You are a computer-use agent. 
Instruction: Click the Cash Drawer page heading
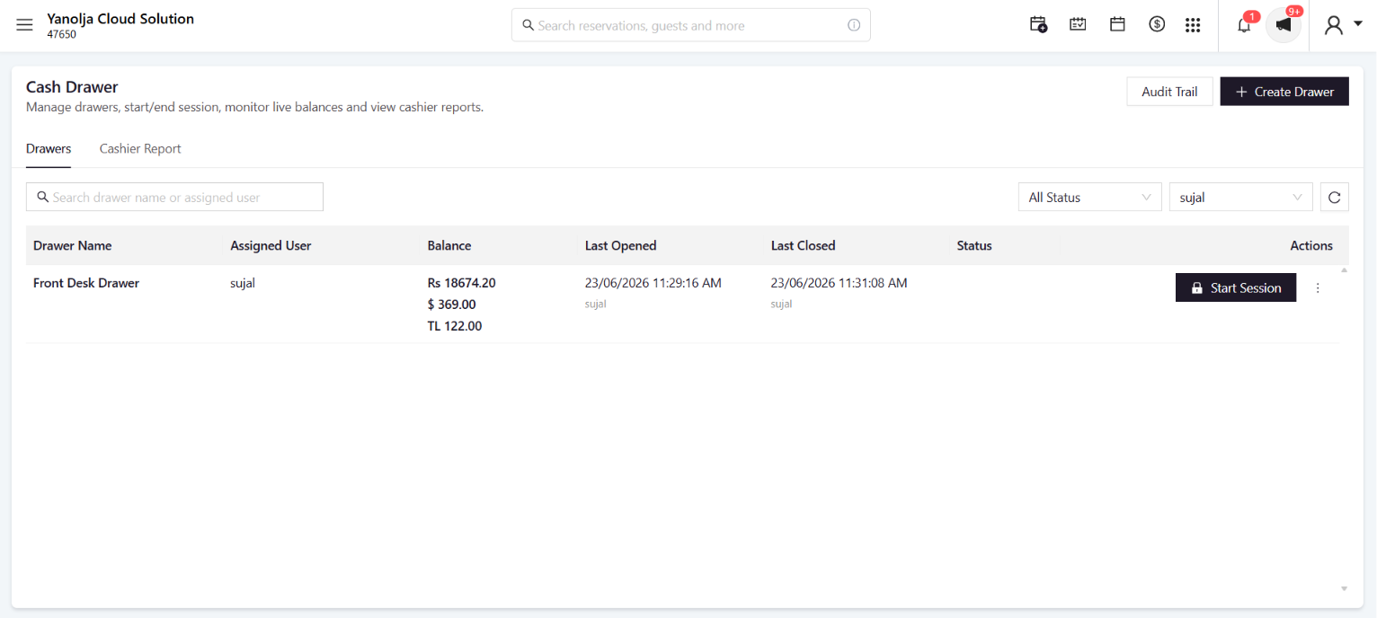[72, 87]
